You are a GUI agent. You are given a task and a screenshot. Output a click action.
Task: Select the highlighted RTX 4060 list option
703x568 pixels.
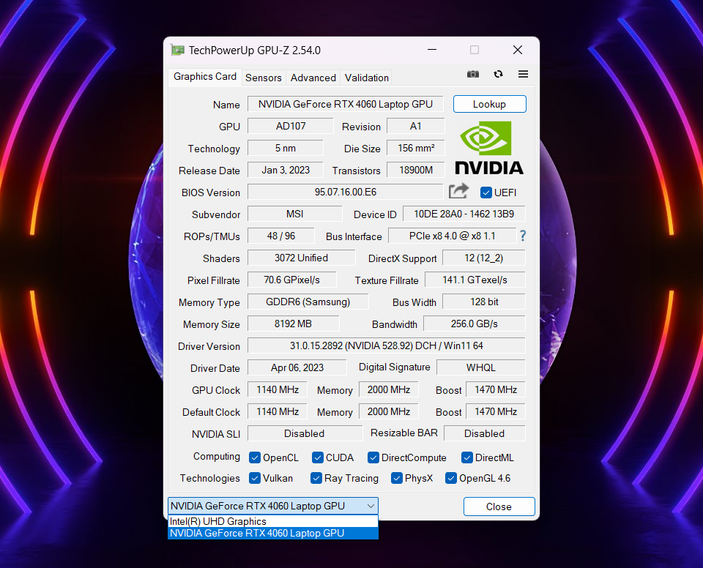point(272,533)
